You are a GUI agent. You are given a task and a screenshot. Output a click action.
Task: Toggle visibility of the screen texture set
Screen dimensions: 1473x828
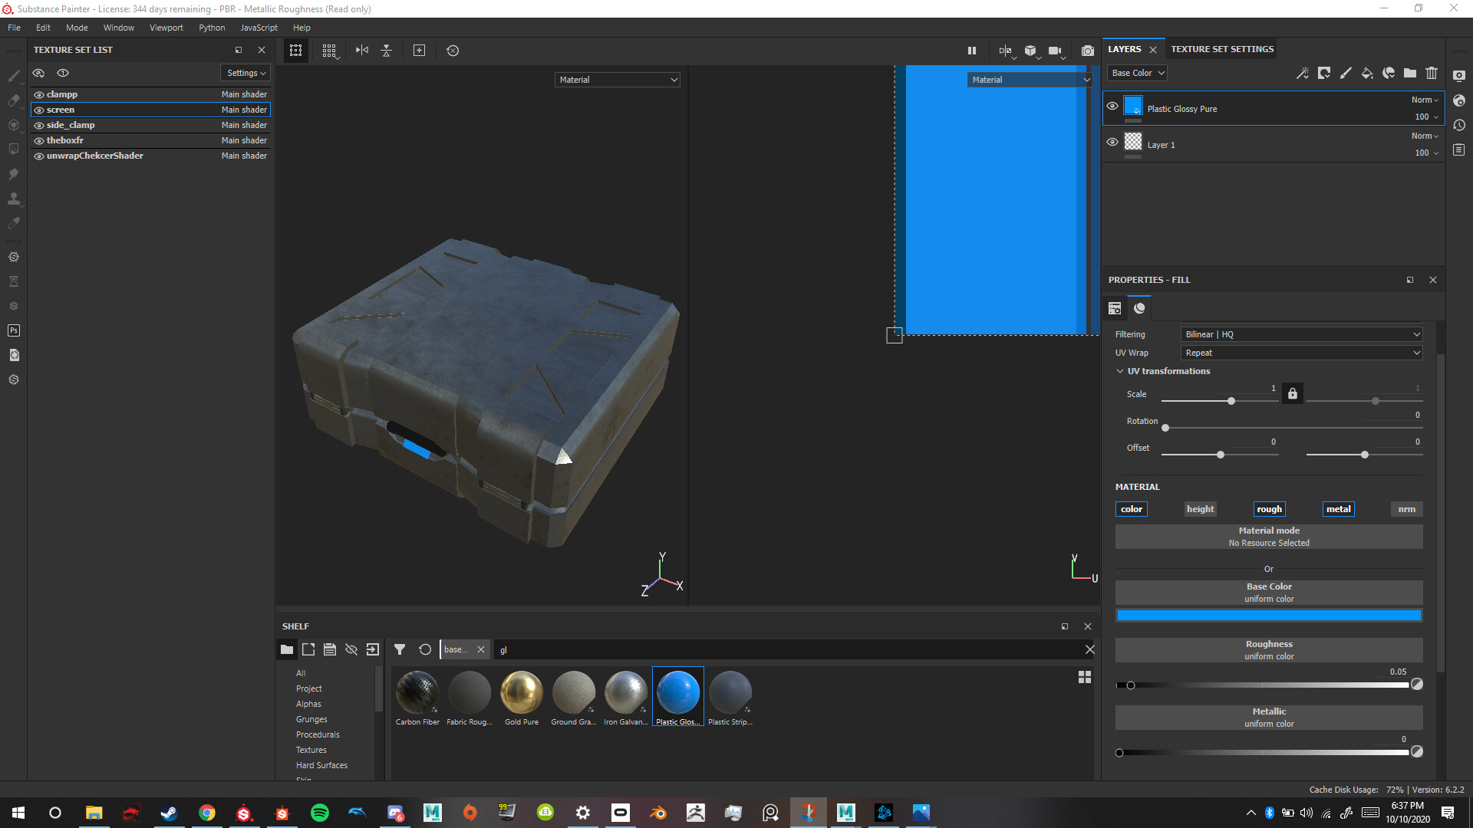tap(39, 110)
